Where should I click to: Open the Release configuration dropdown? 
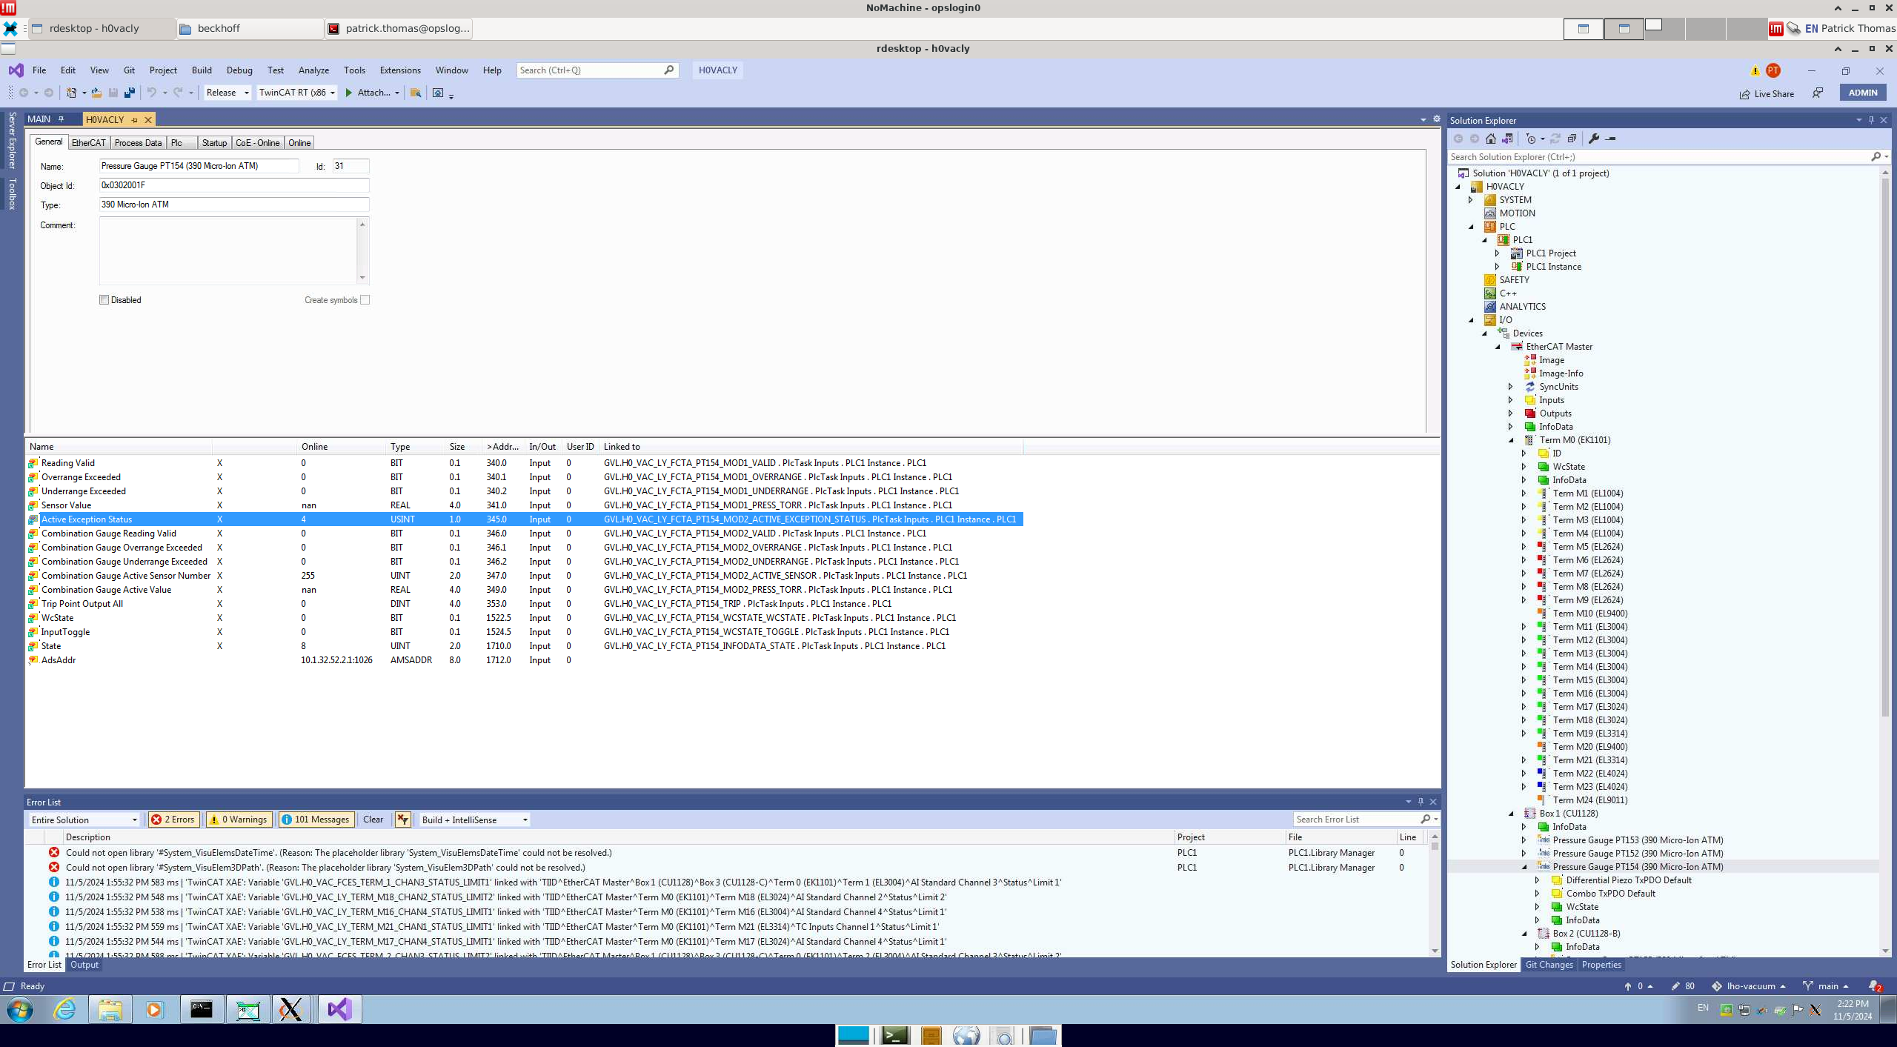227,93
